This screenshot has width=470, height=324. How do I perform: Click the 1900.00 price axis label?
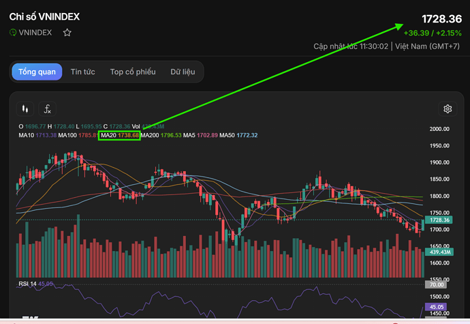pos(439,162)
